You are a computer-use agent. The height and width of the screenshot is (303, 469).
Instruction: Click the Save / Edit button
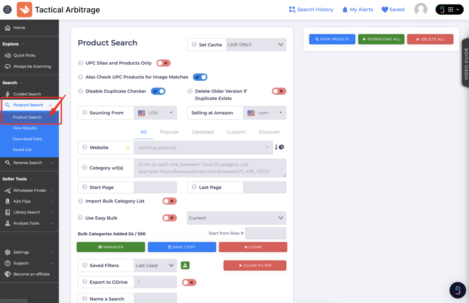pyautogui.click(x=182, y=247)
